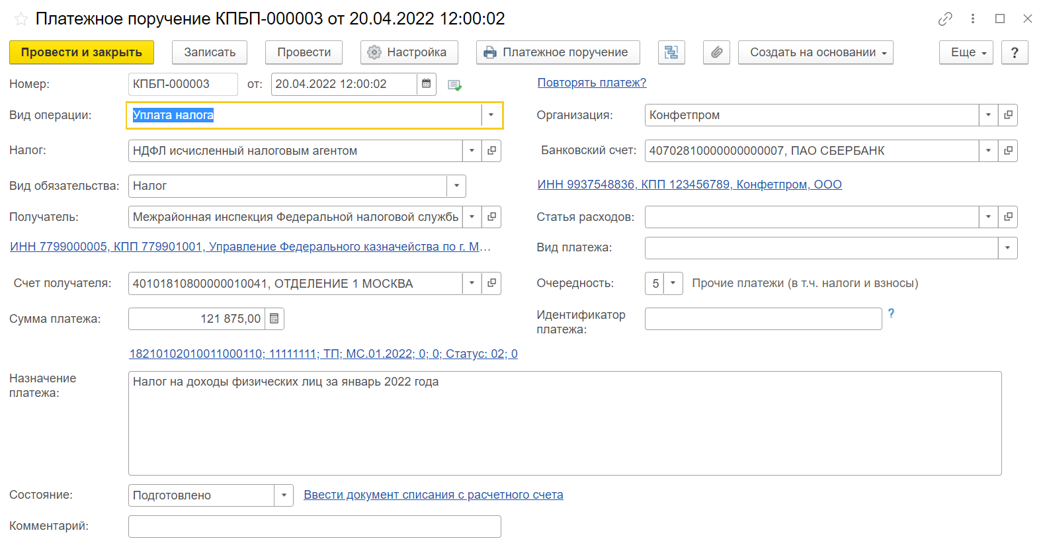Open the Еще menu

tap(966, 52)
